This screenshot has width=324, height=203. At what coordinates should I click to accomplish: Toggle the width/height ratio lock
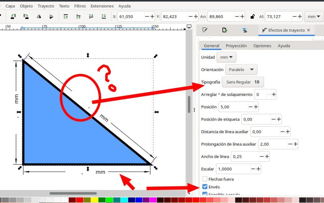(252, 16)
